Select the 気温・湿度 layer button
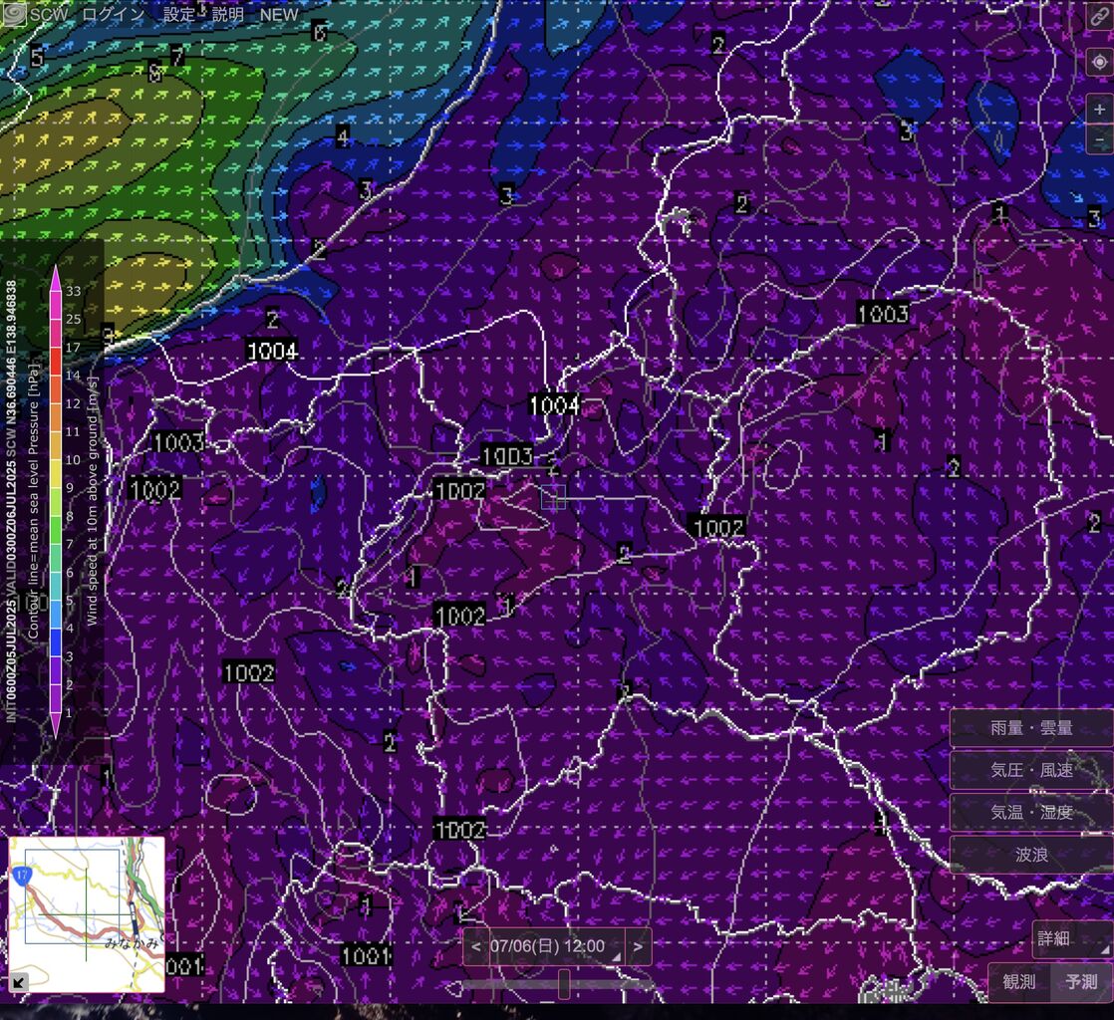This screenshot has width=1114, height=1020. 1031,813
